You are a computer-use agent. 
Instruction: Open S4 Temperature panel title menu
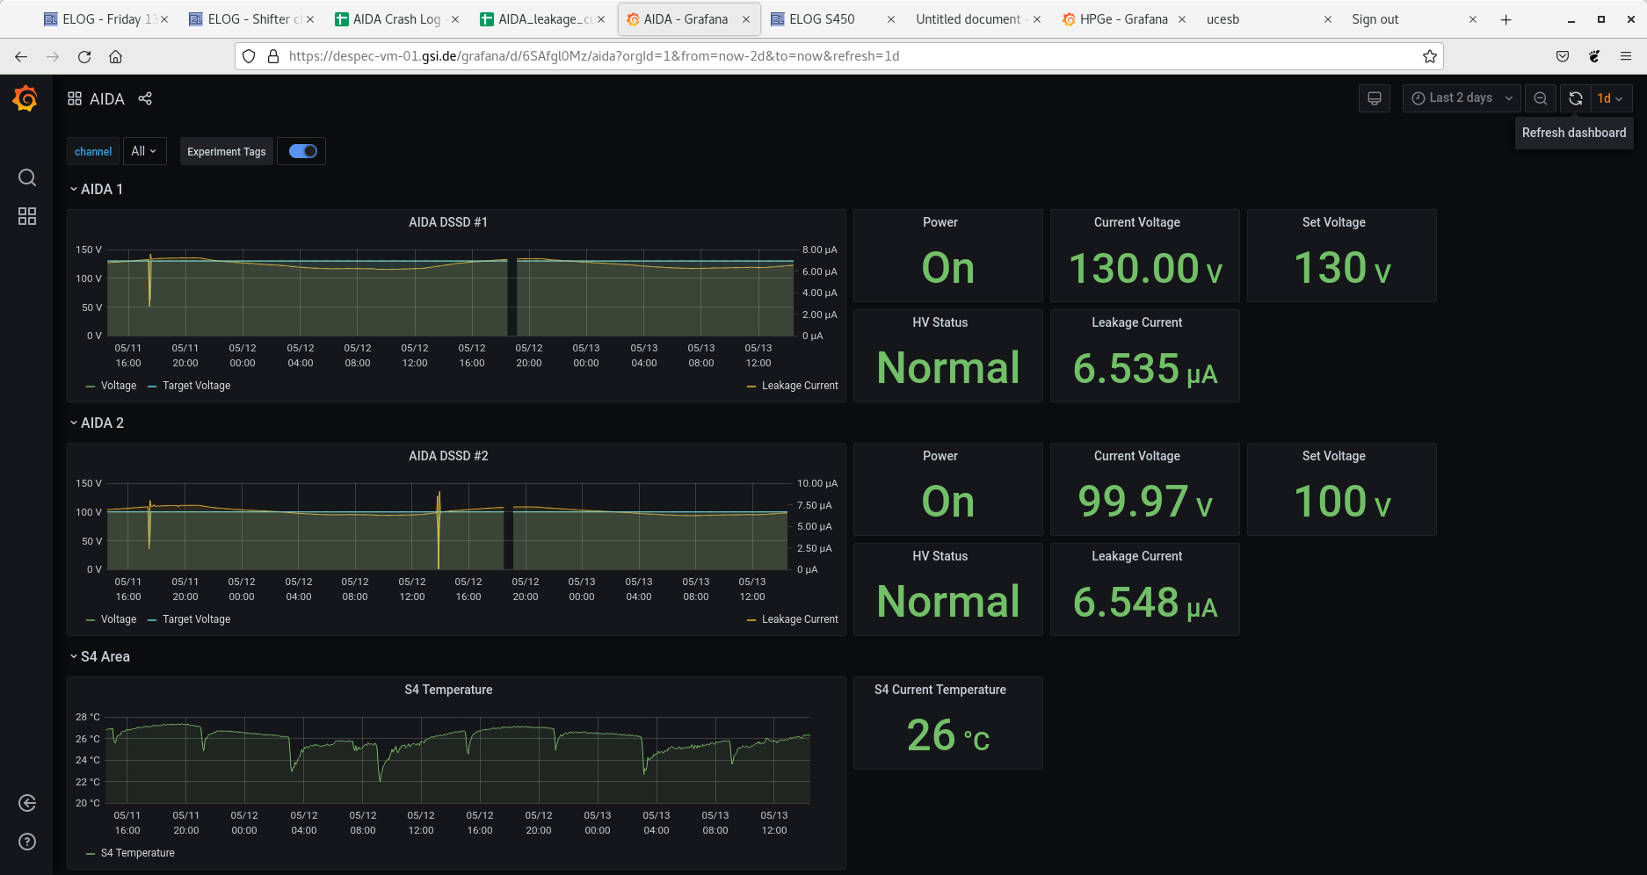click(x=448, y=690)
